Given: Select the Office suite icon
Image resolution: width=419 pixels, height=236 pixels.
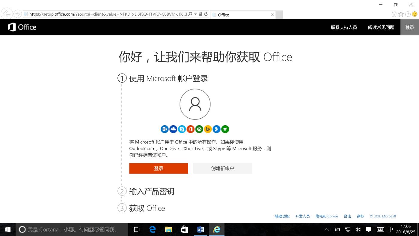Looking at the screenshot, I should tap(190, 129).
